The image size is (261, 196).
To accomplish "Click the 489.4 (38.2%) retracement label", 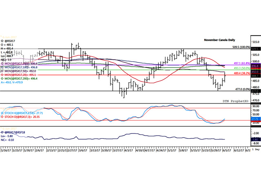I will point(242,73).
